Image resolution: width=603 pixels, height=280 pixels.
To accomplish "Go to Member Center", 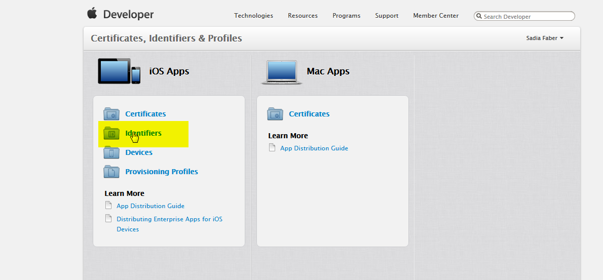I will pos(436,16).
